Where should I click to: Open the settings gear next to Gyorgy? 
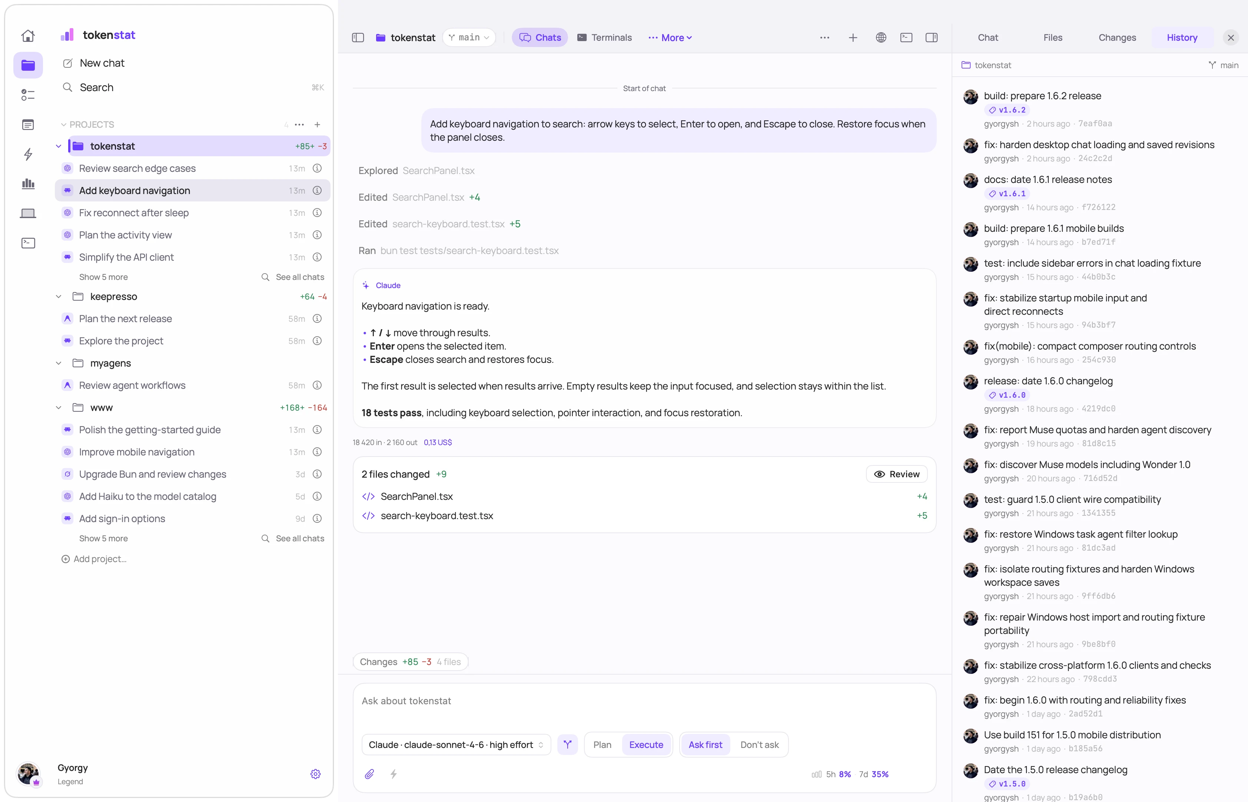315,774
